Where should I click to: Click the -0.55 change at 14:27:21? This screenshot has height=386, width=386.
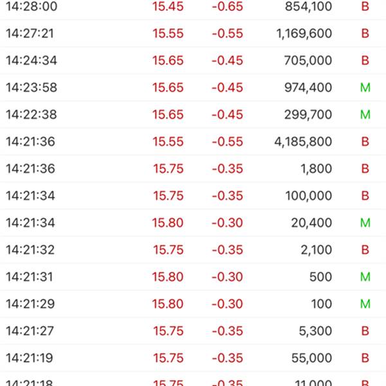click(228, 33)
